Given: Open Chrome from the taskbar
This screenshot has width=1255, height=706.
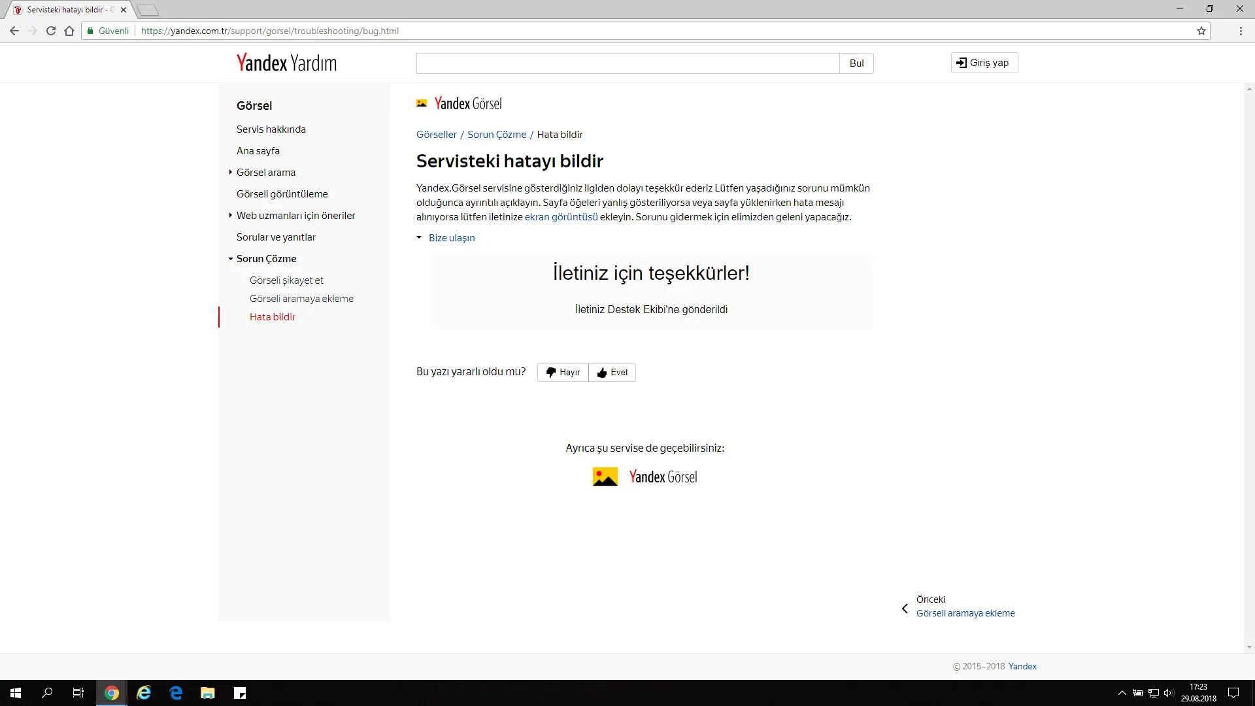Looking at the screenshot, I should (112, 693).
